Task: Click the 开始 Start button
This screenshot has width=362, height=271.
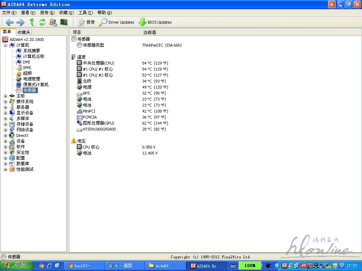Action: (17, 266)
